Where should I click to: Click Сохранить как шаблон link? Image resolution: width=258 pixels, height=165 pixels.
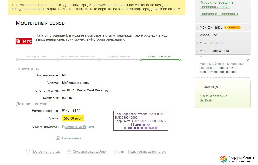(90, 152)
